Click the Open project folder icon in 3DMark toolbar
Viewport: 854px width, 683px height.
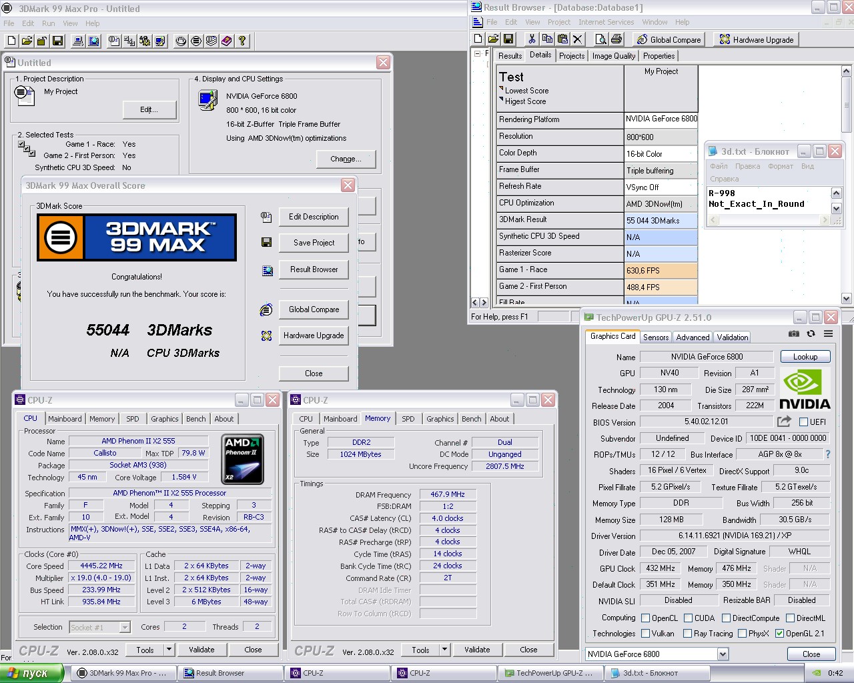click(x=27, y=41)
